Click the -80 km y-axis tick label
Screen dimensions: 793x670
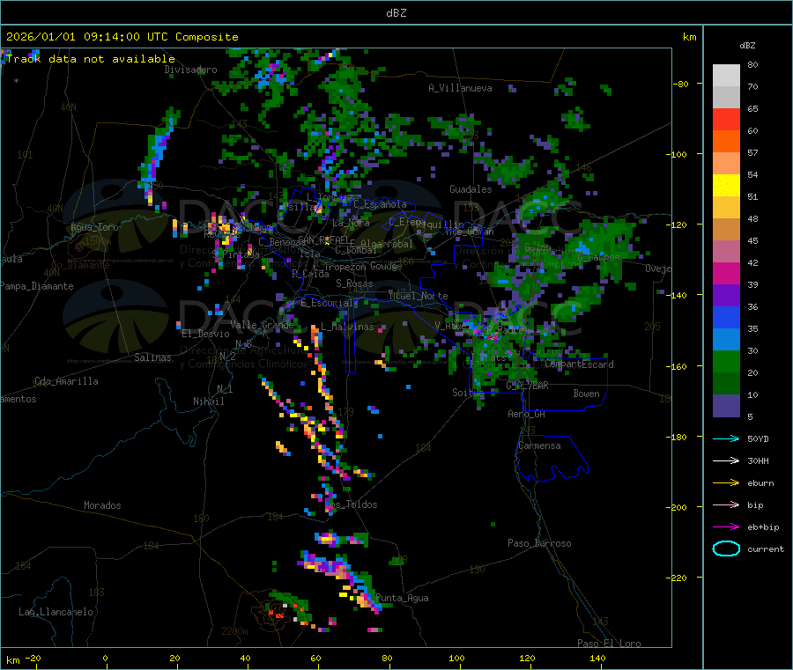pos(681,84)
